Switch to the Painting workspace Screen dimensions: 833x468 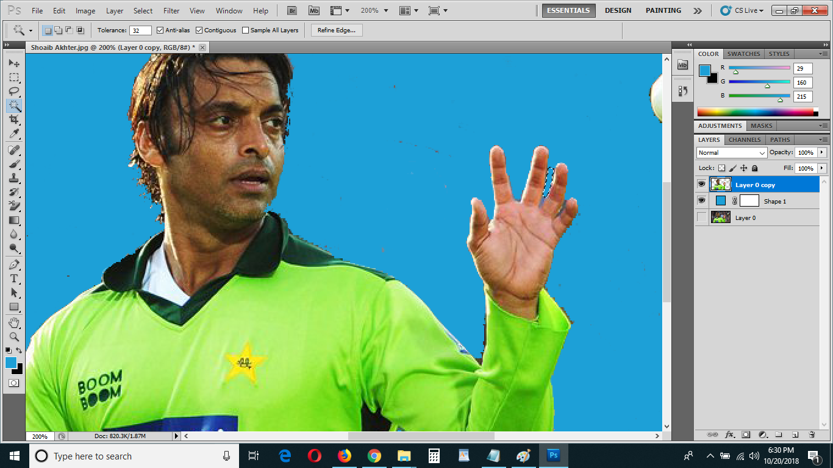coord(663,10)
